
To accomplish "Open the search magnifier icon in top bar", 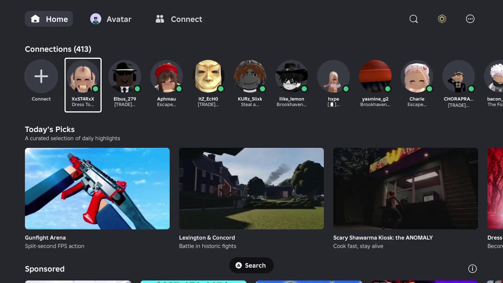I will point(413,19).
